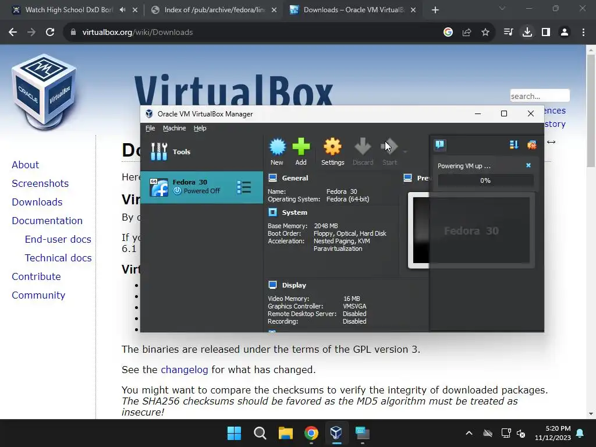Bookmark the page with the star icon
Screen dimensions: 596x447
click(x=485, y=33)
